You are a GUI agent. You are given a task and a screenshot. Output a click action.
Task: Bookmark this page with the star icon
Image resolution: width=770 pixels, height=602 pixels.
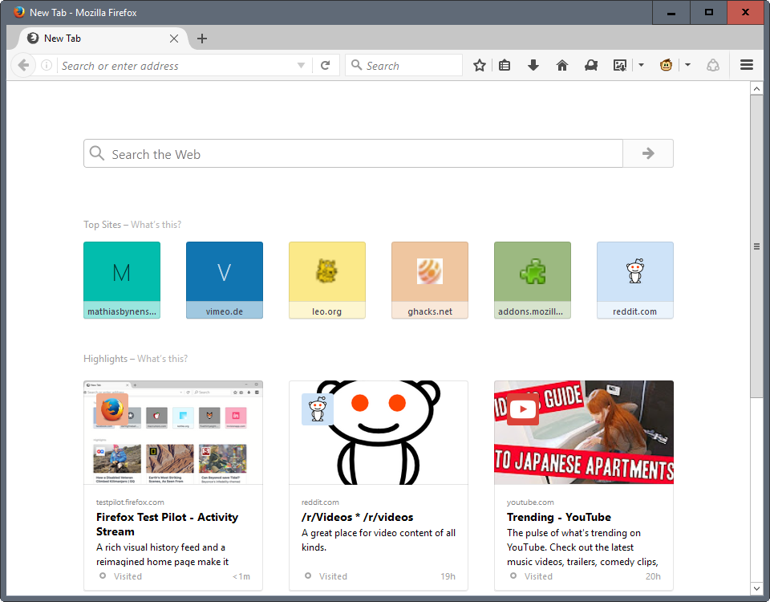pos(480,65)
